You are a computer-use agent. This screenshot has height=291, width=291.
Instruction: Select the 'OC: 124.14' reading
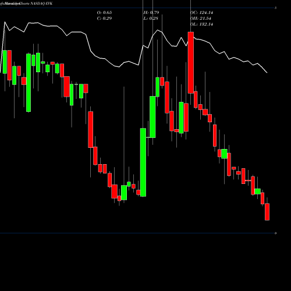tap(201, 12)
